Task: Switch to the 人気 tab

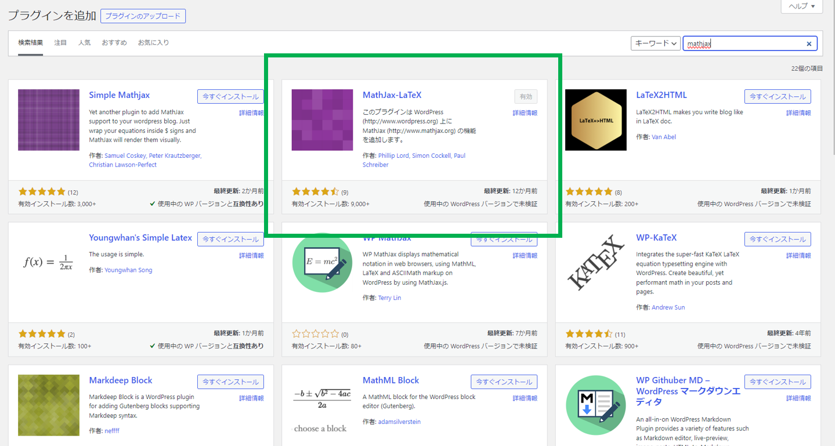Action: point(85,42)
